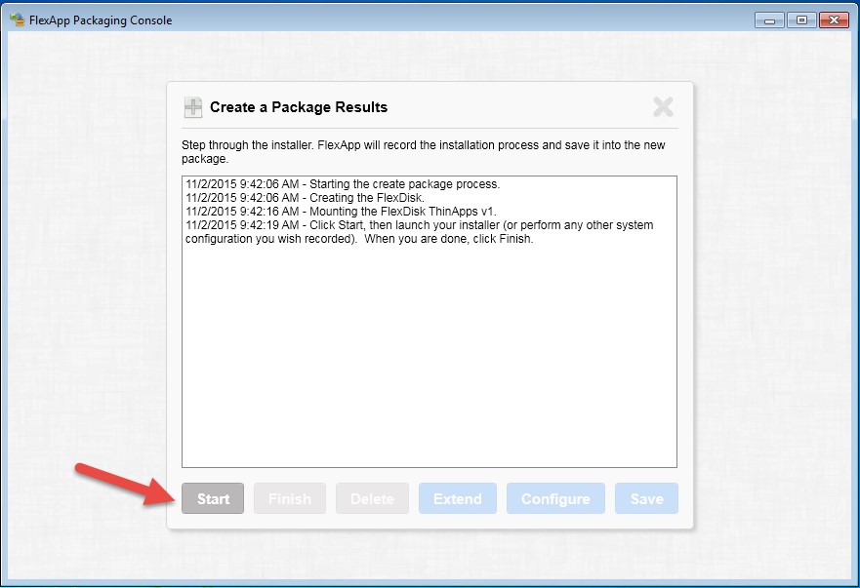Image resolution: width=860 pixels, height=588 pixels.
Task: Click the FlexApp Packaging Console title text
Action: click(101, 20)
